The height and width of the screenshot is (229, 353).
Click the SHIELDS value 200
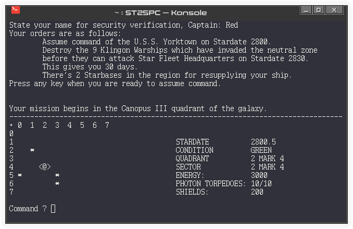click(x=257, y=192)
